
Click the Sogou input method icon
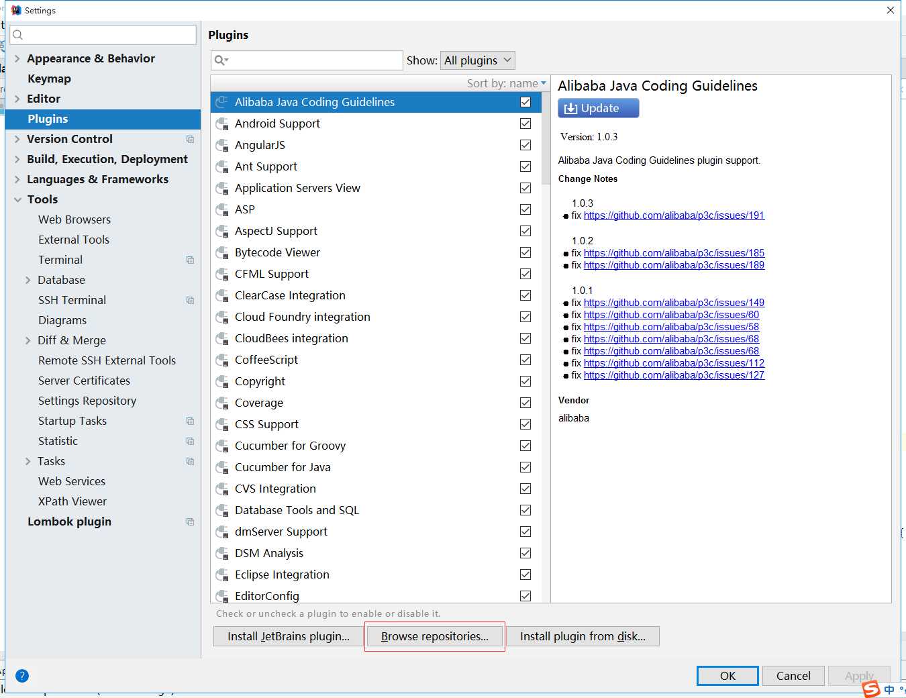(871, 689)
